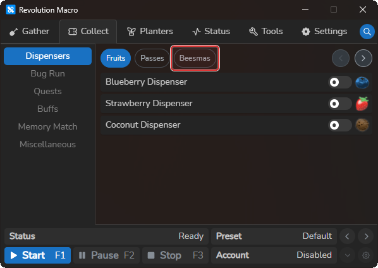The image size is (378, 268).
Task: Go to the Settings tab
Action: (x=324, y=32)
